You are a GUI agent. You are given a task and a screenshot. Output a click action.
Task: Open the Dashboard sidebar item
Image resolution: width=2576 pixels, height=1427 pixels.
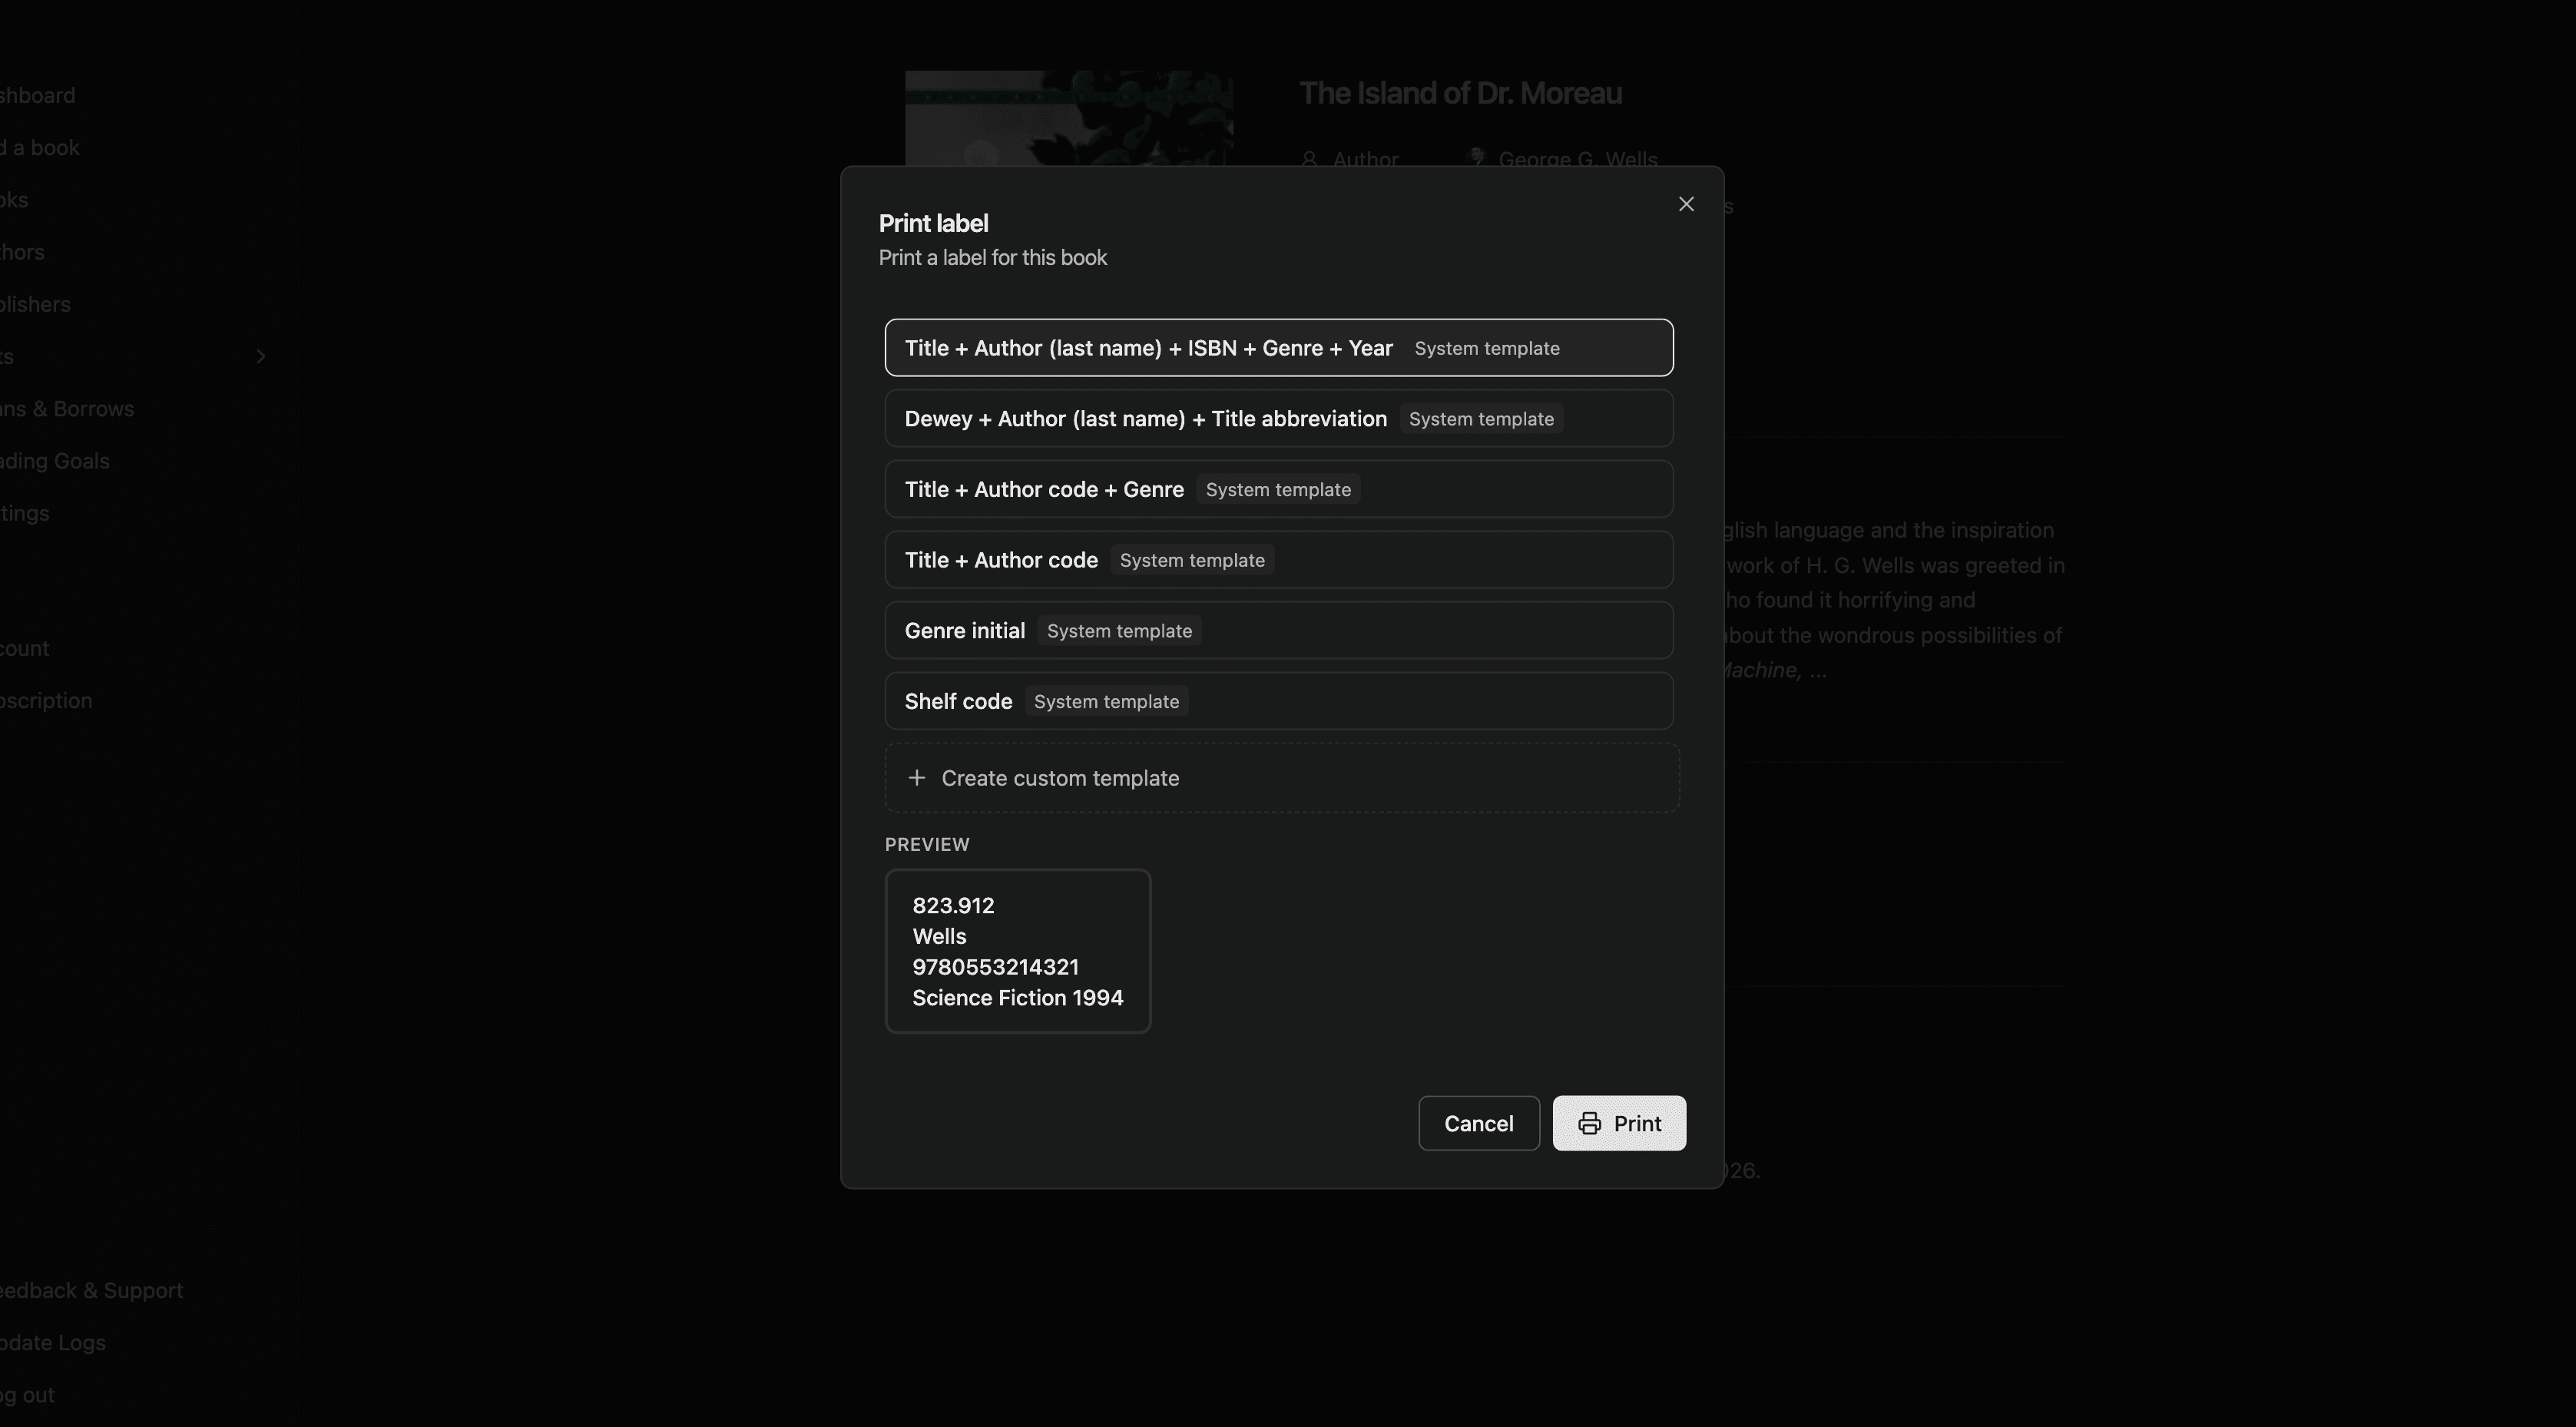[x=38, y=96]
